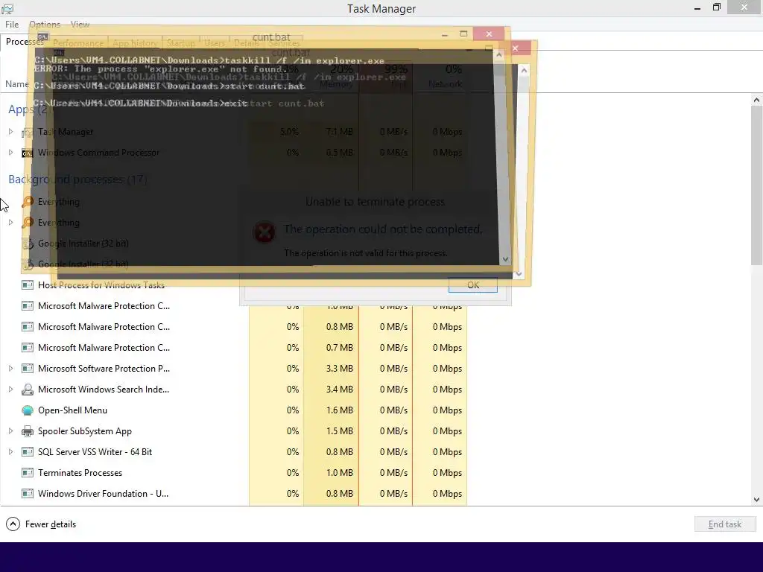The image size is (763, 572).
Task: Select Terminates Processes row
Action: coord(233,473)
